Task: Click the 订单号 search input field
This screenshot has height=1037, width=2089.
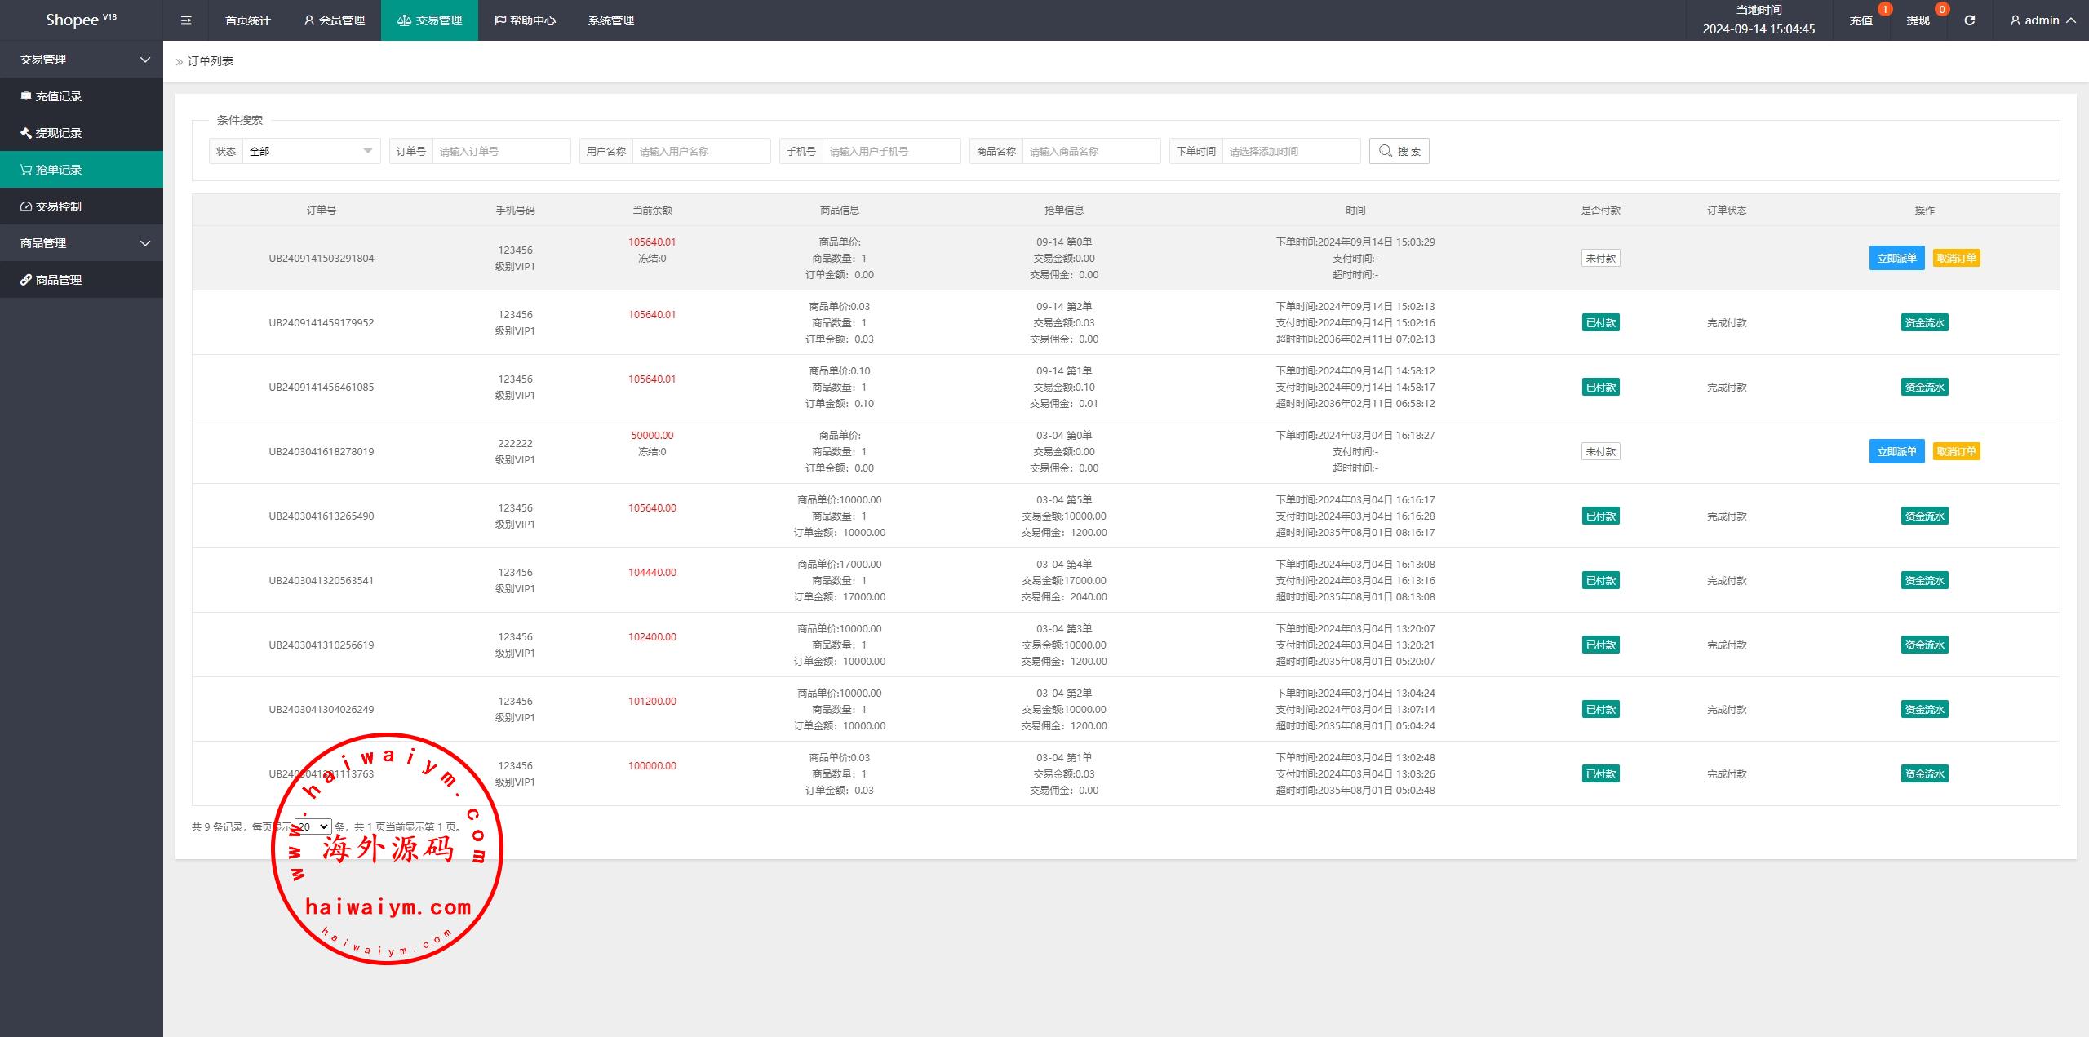Action: (x=500, y=151)
